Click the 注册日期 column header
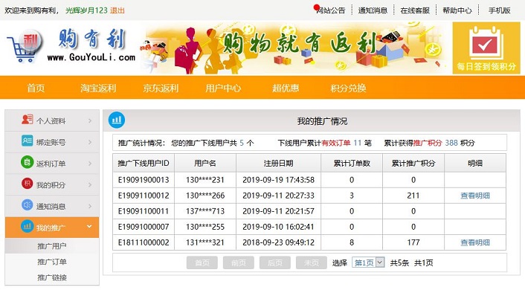The image size is (525, 290). 279,164
